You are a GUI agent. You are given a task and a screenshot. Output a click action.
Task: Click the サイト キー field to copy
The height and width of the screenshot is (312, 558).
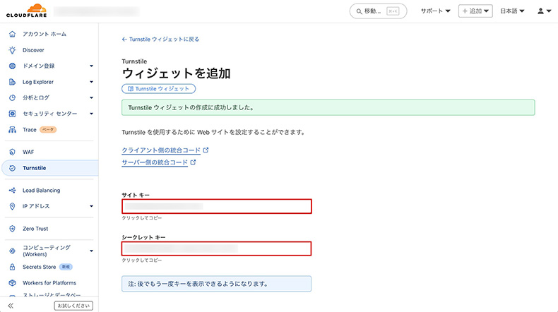pyautogui.click(x=217, y=206)
